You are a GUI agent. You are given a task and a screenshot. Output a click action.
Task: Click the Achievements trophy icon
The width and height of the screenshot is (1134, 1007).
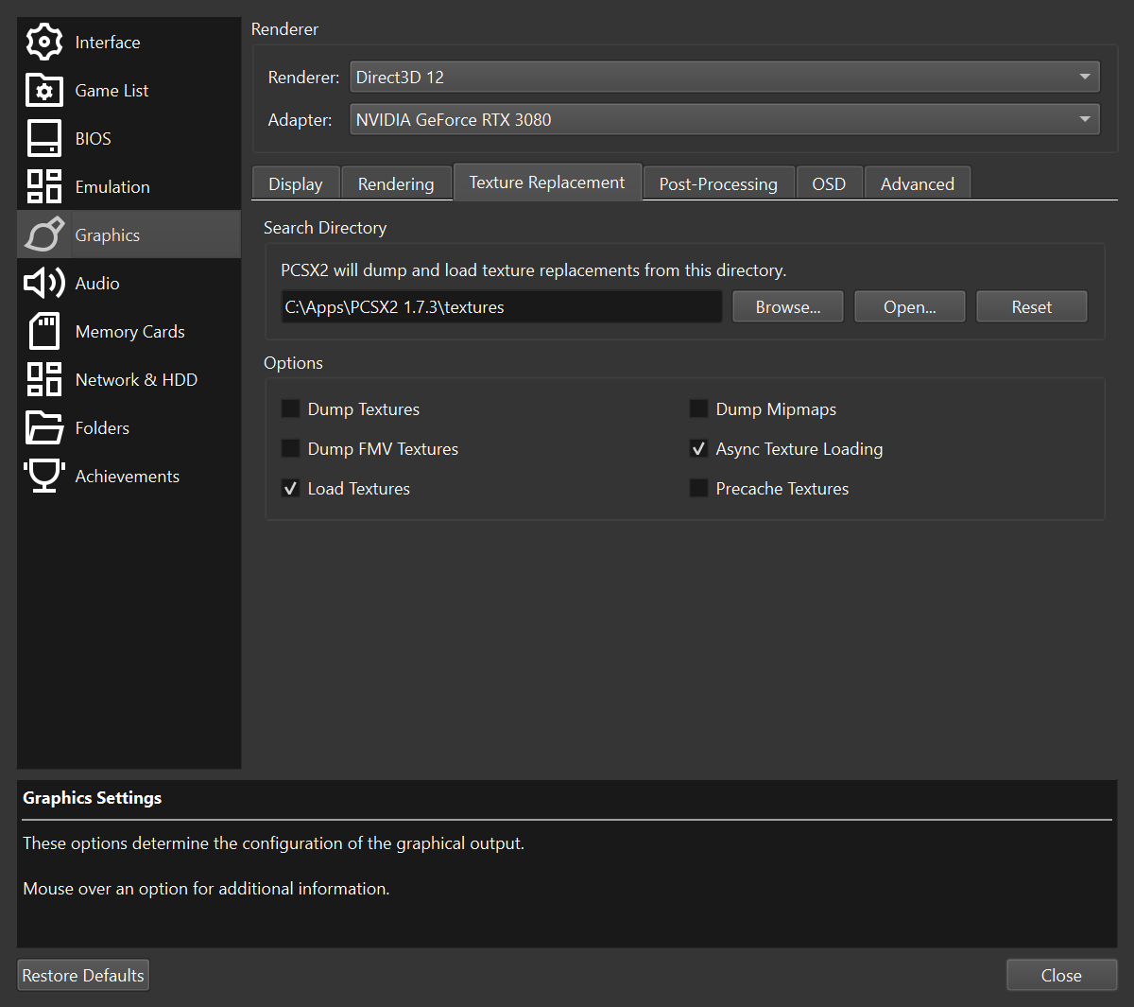[43, 476]
